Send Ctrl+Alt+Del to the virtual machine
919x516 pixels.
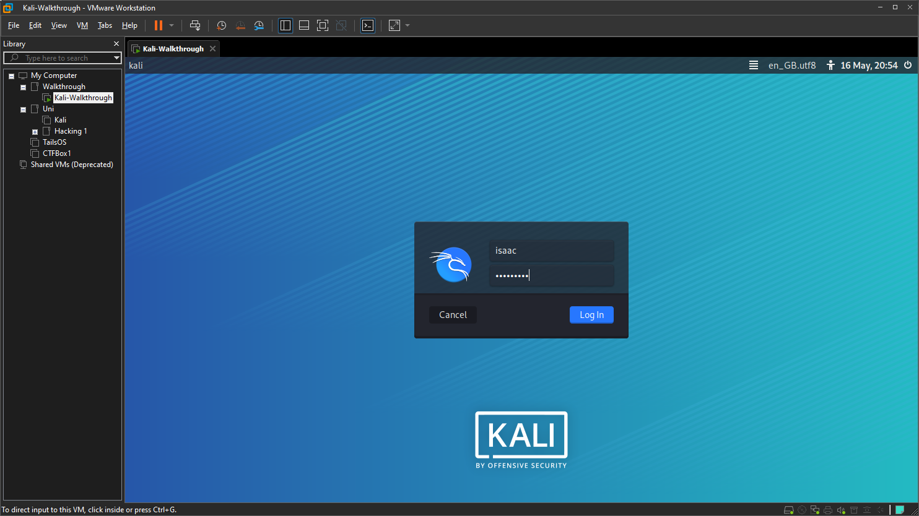[x=195, y=25]
